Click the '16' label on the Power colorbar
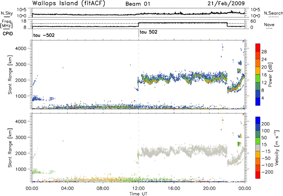The image size is (283, 196). 264,75
